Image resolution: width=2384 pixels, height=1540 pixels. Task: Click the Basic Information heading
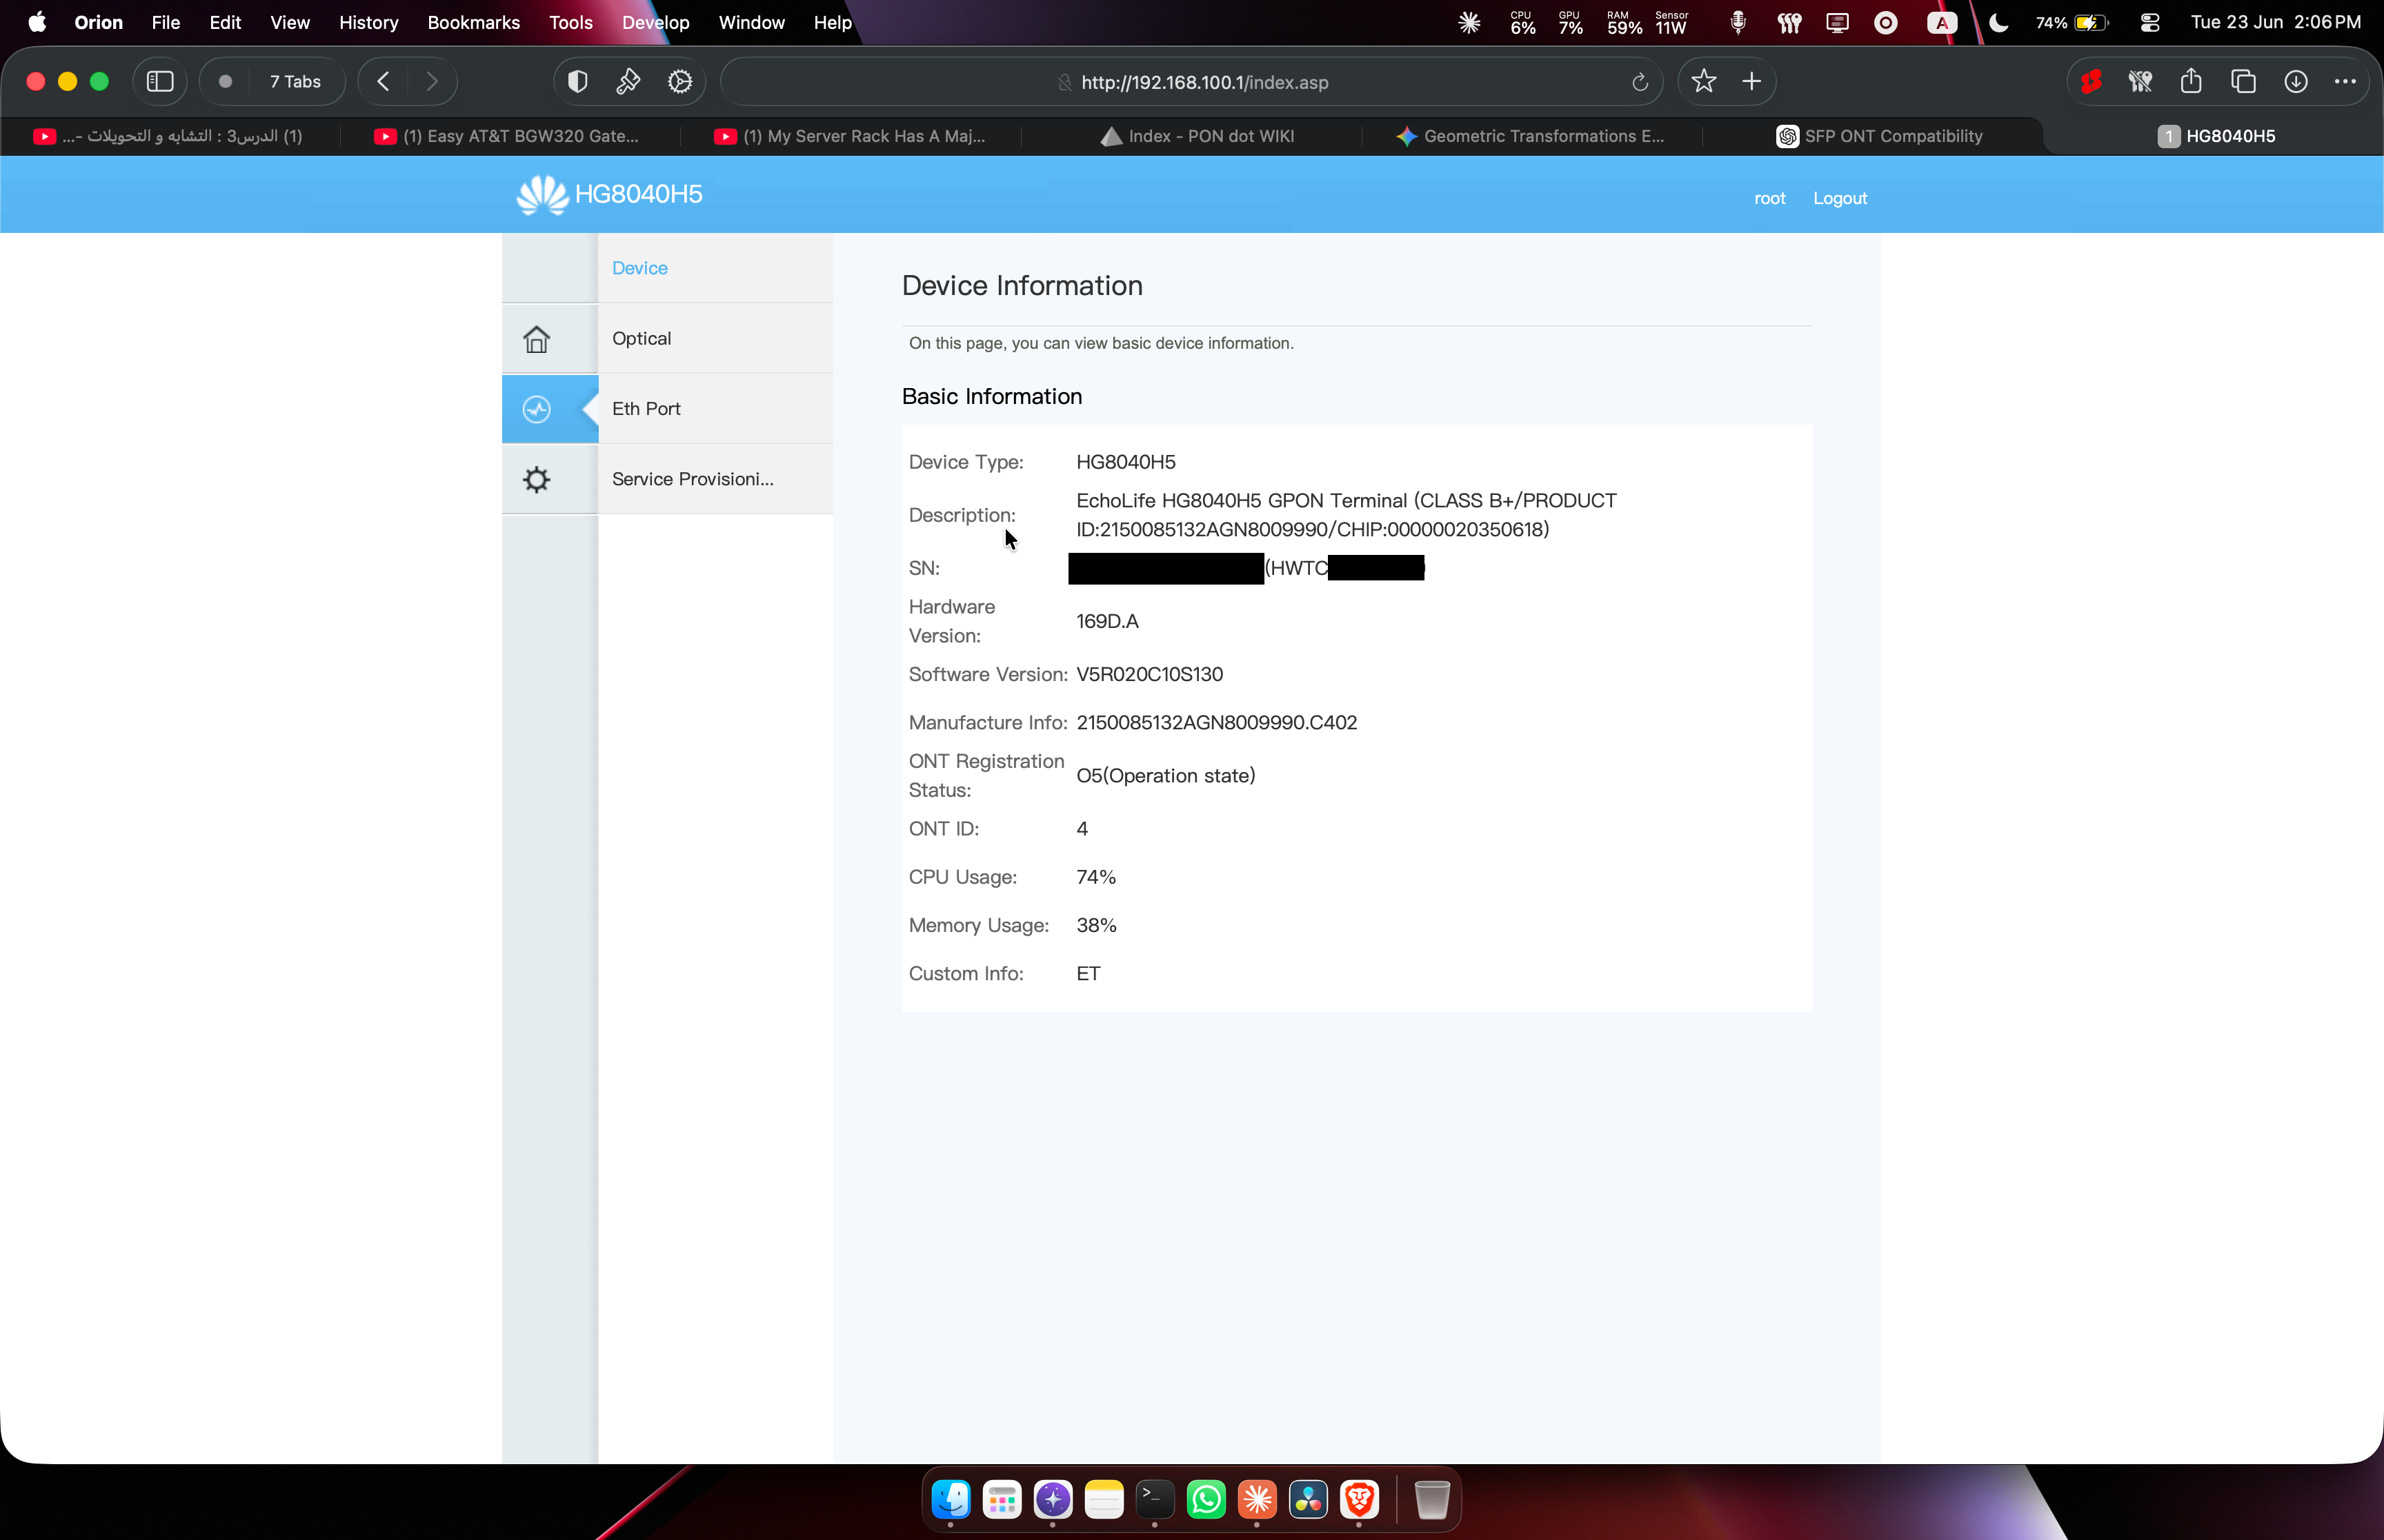991,397
